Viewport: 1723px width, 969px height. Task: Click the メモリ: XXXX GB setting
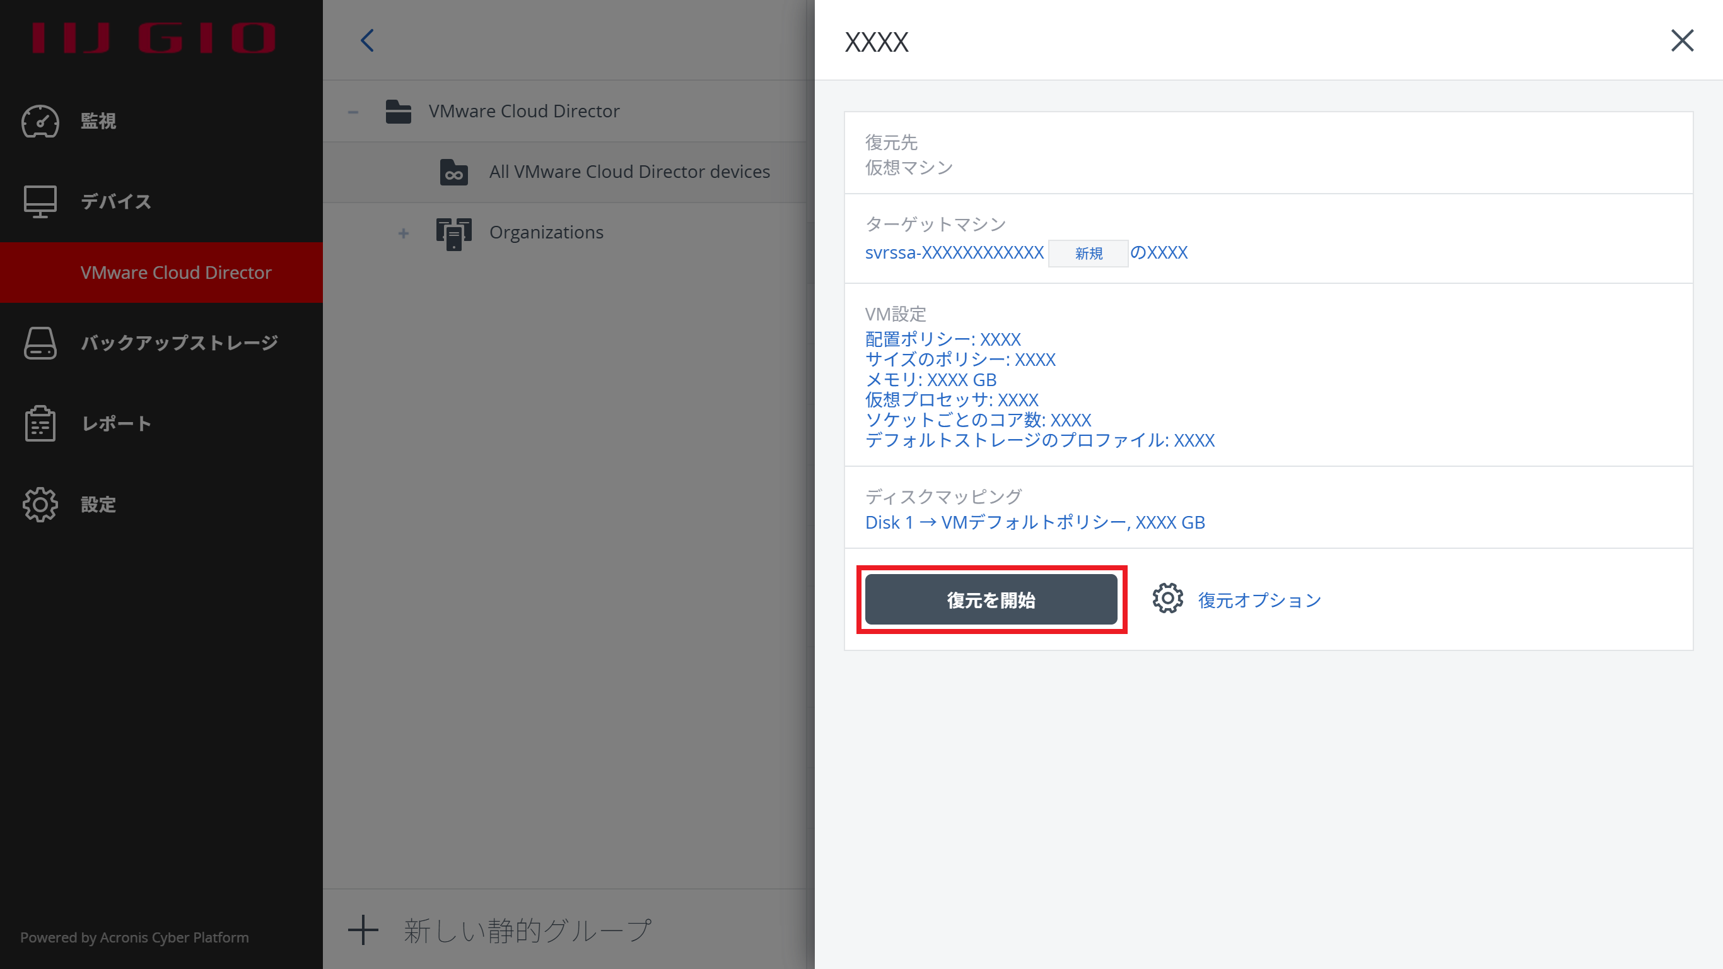[x=930, y=379]
